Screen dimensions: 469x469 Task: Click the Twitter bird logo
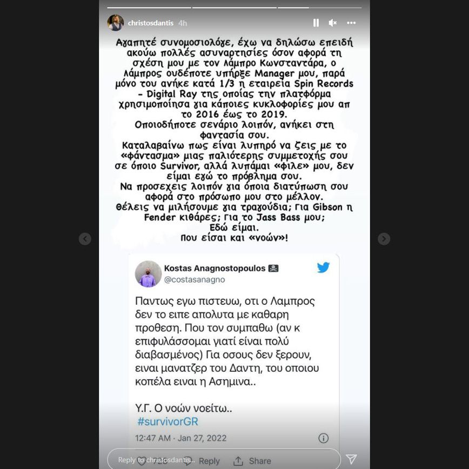click(323, 267)
